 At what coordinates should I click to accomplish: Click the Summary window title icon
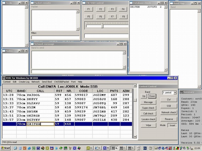click(x=181, y=92)
